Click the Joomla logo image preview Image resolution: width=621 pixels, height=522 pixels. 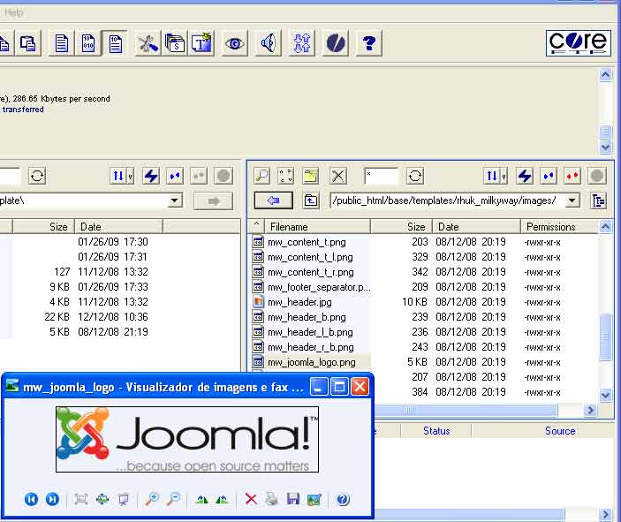(187, 439)
